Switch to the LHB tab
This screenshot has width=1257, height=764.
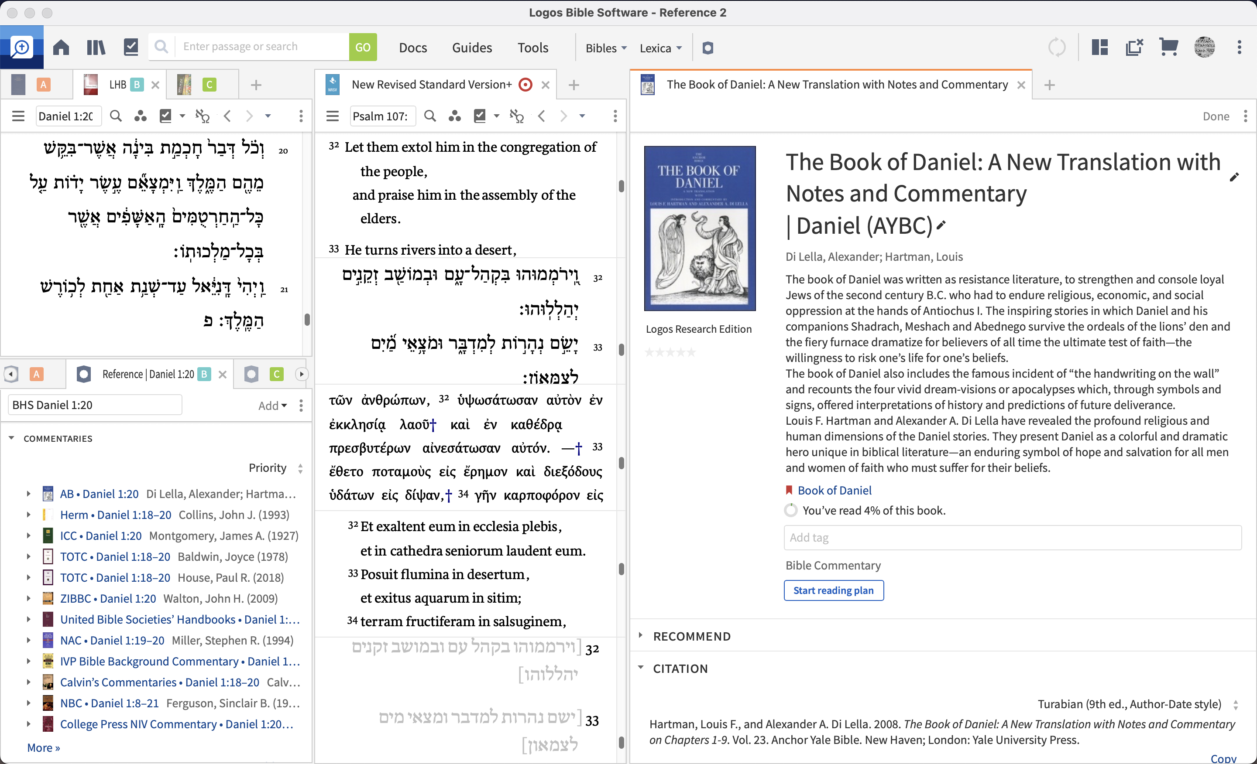click(118, 85)
